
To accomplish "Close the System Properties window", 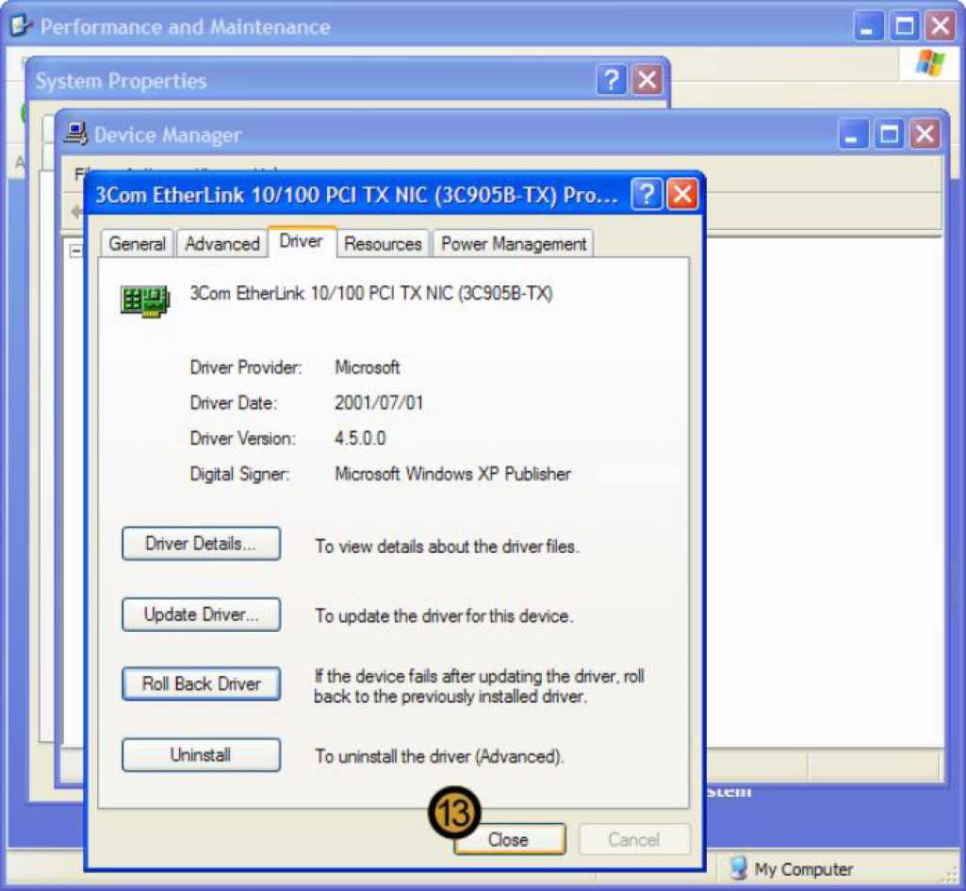I will 647,80.
